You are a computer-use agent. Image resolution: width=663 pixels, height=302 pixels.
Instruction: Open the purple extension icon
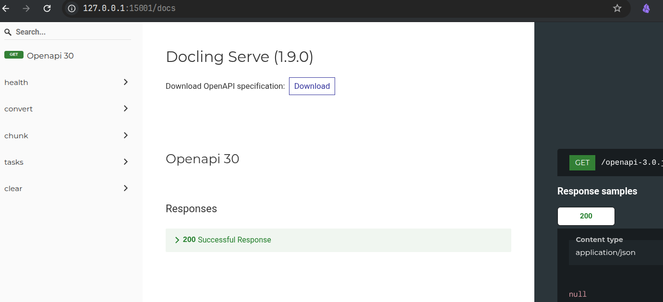coord(646,8)
